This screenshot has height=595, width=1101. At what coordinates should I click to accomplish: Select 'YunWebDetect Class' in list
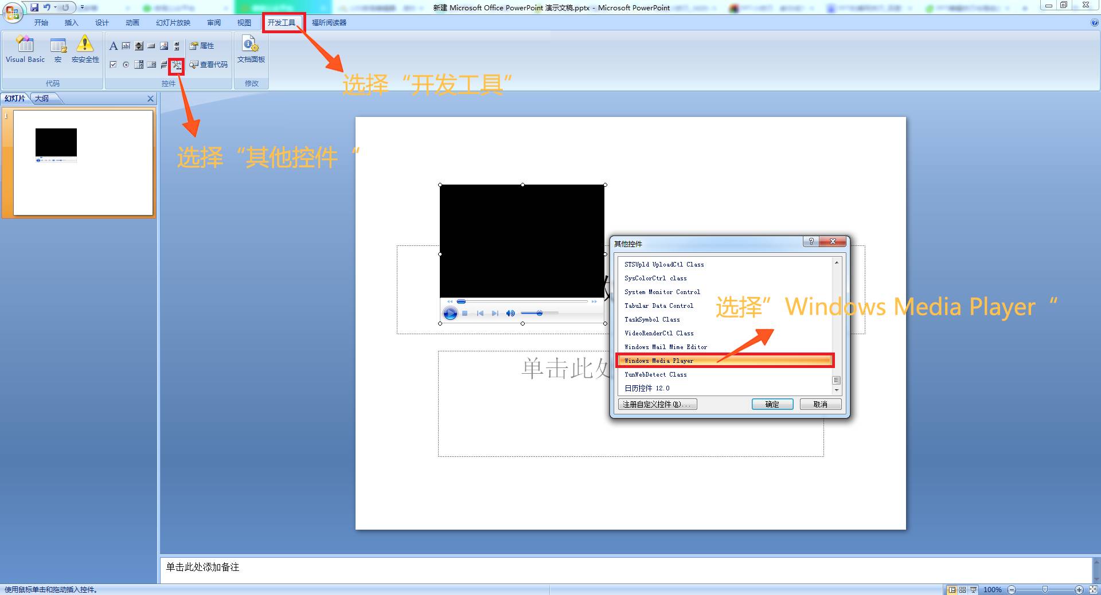click(725, 374)
